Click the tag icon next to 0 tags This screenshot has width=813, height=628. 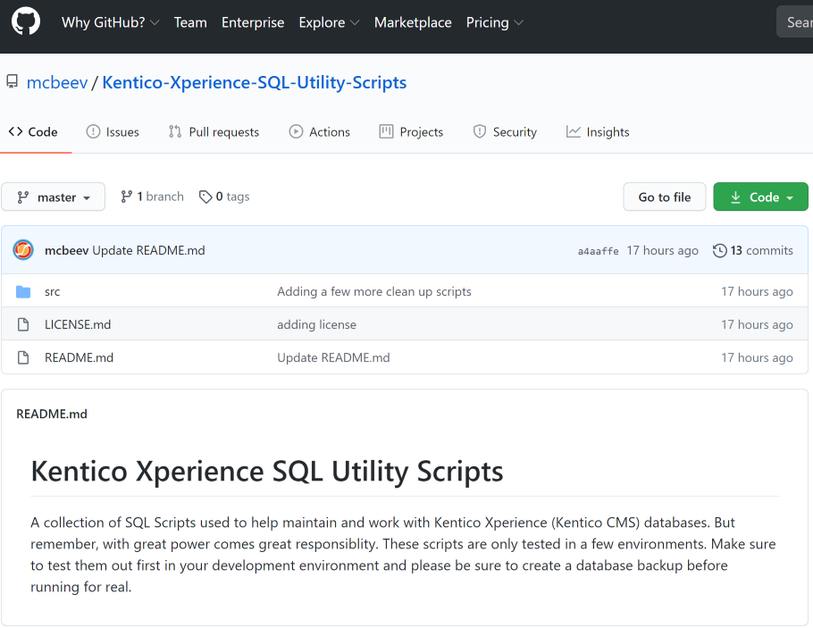click(205, 197)
